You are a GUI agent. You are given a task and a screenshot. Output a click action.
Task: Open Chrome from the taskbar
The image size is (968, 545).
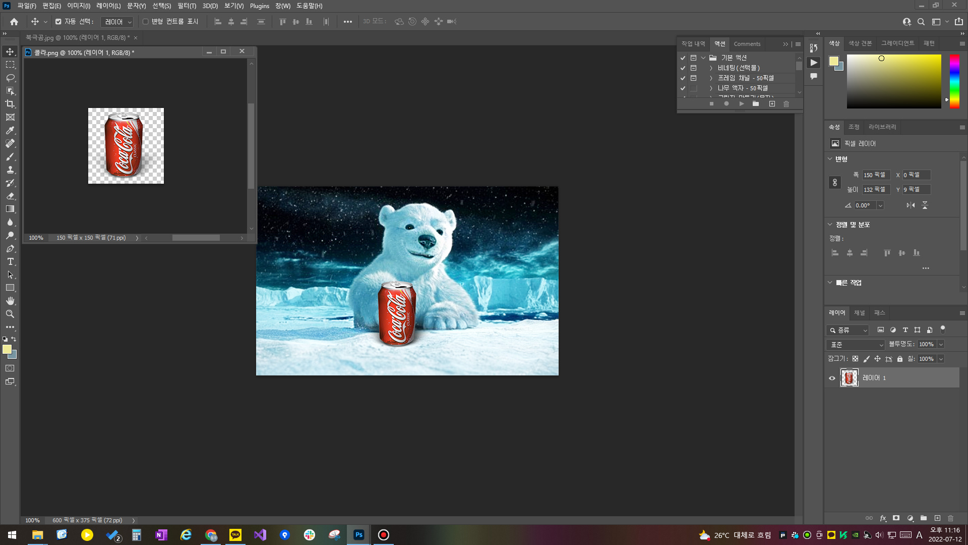coord(211,535)
